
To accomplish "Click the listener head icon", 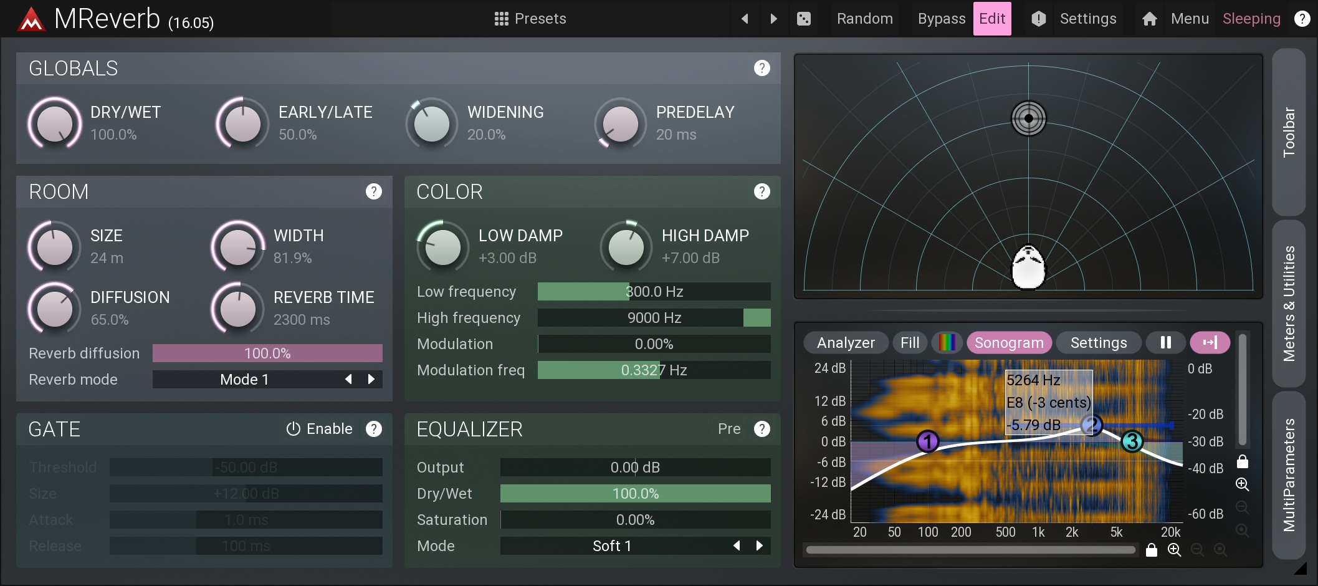I will [x=1028, y=267].
